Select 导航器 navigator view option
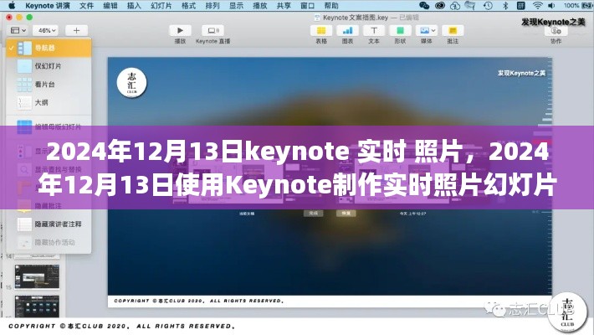The width and height of the screenshot is (594, 335). pos(49,49)
